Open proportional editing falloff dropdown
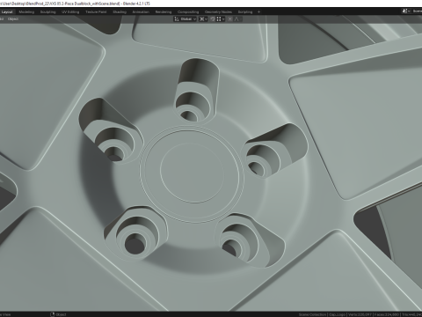Image resolution: width=422 pixels, height=317 pixels. point(237,19)
